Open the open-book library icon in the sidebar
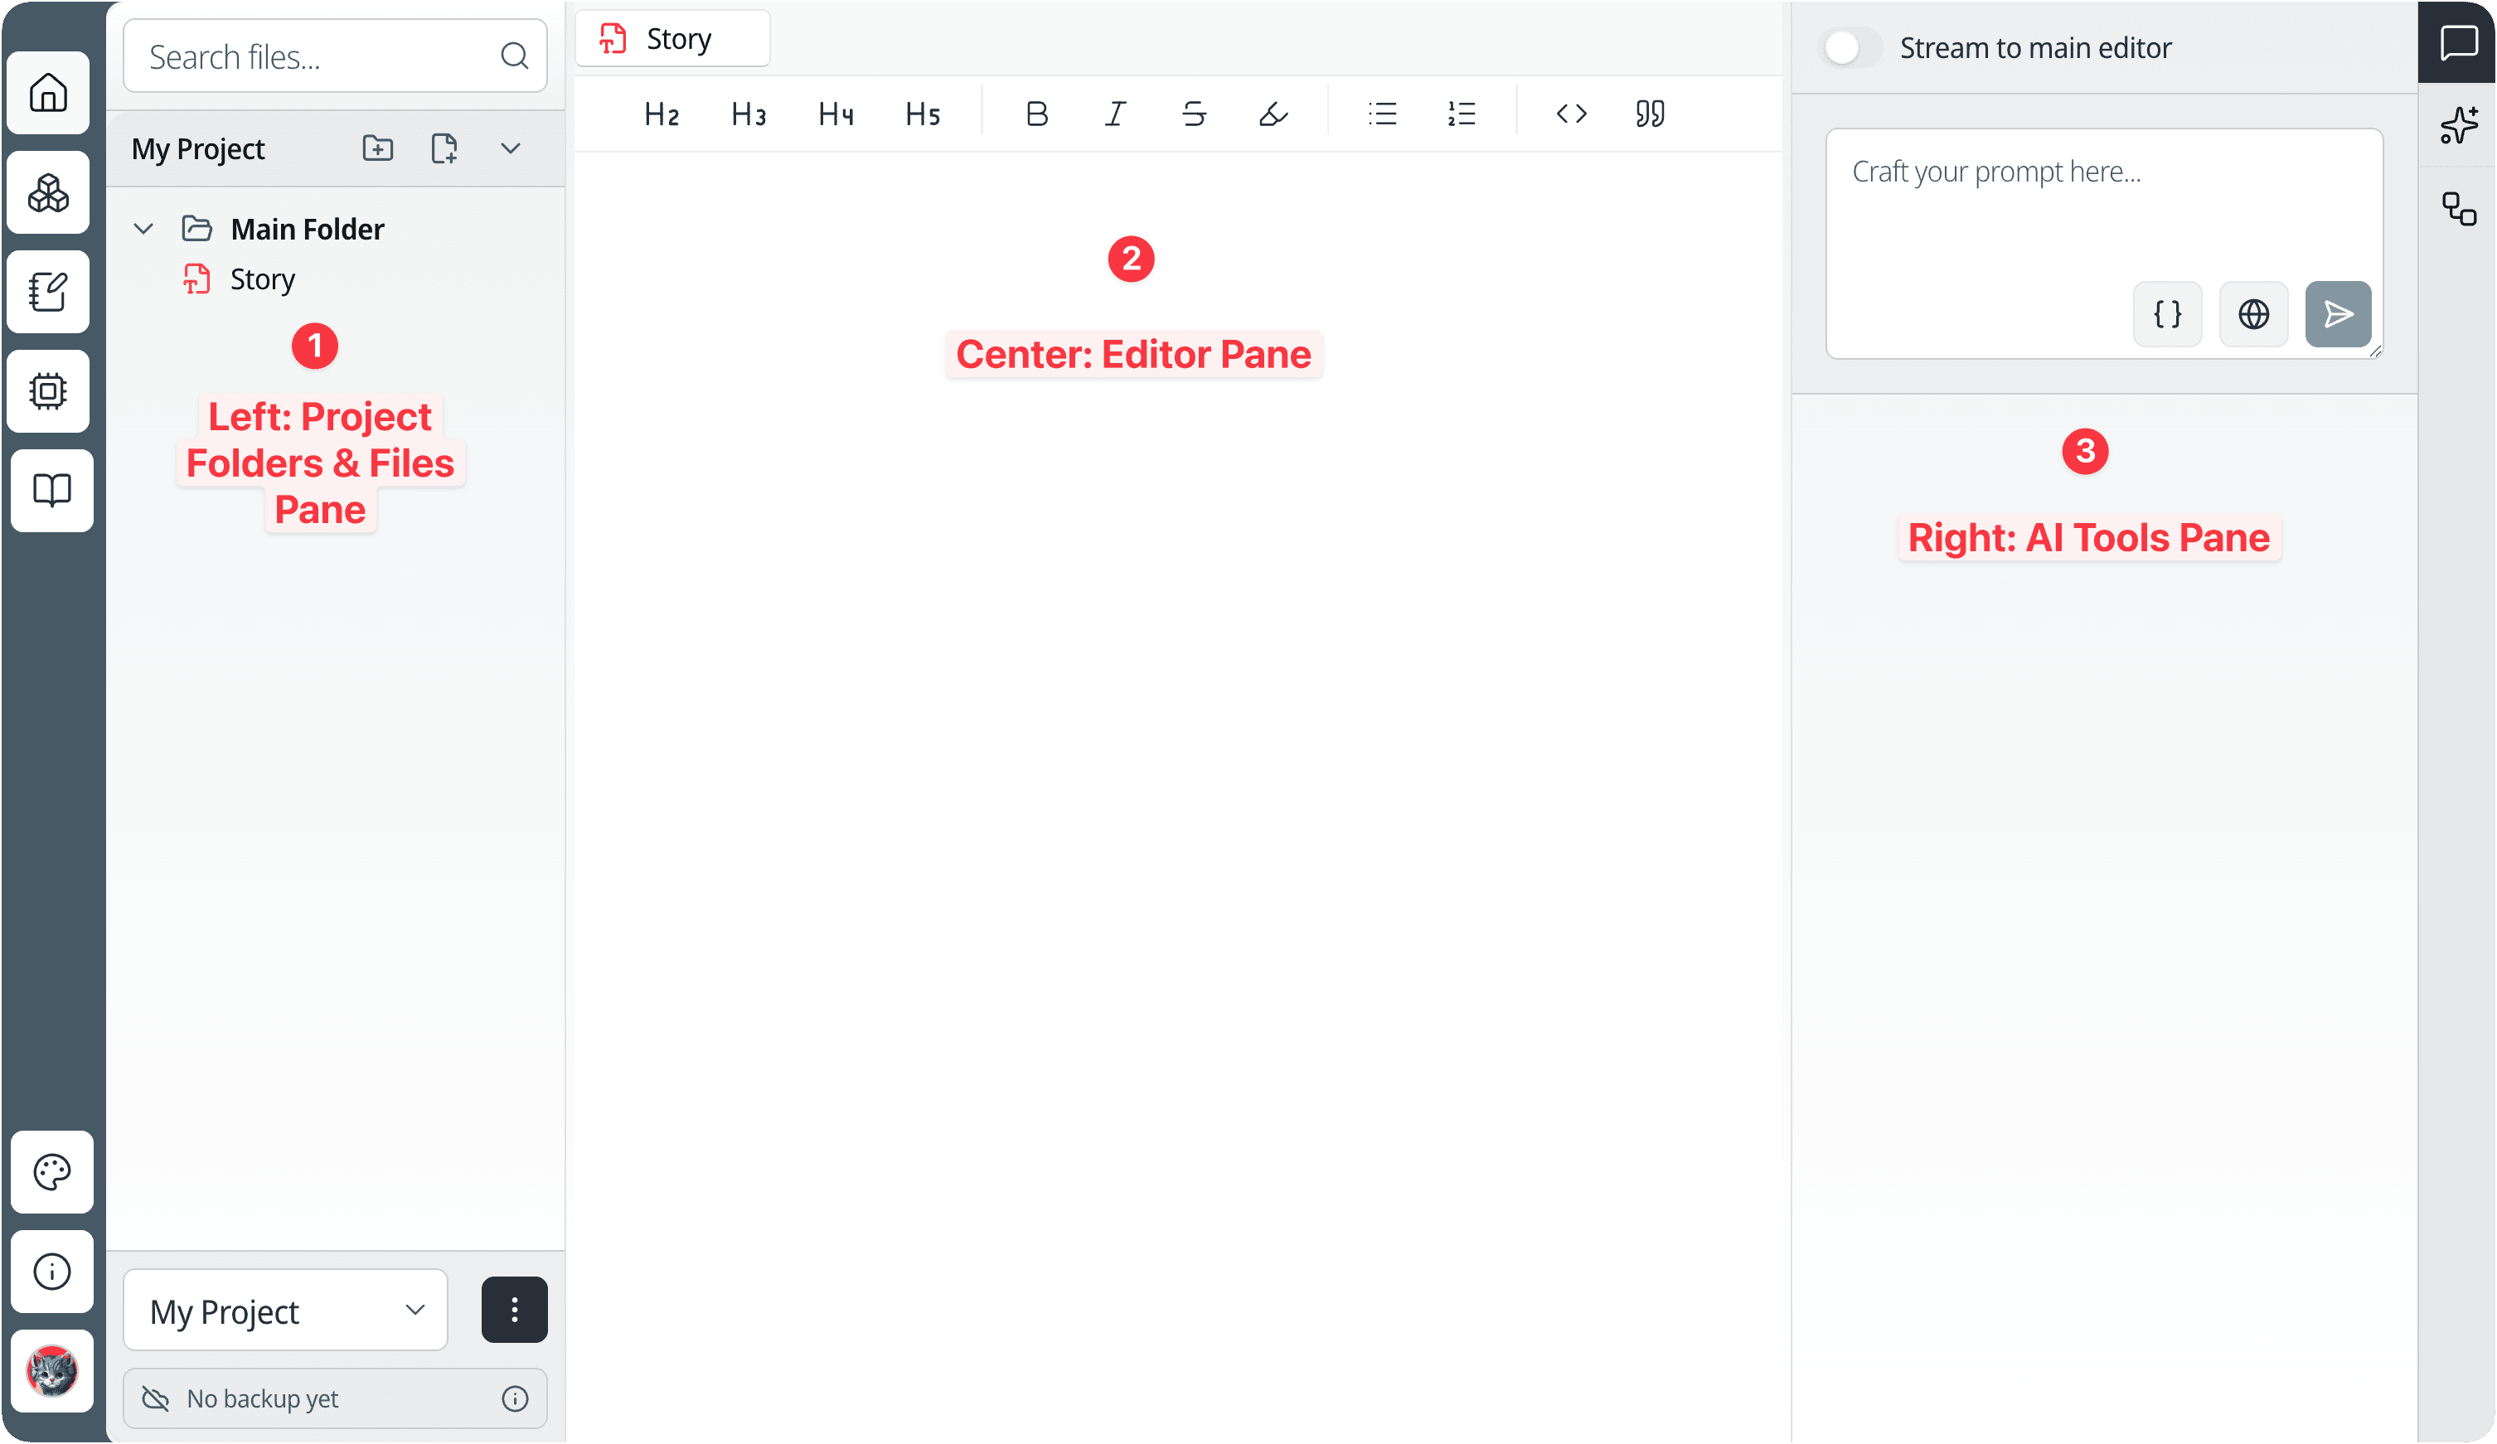This screenshot has width=2497, height=1444. [51, 490]
